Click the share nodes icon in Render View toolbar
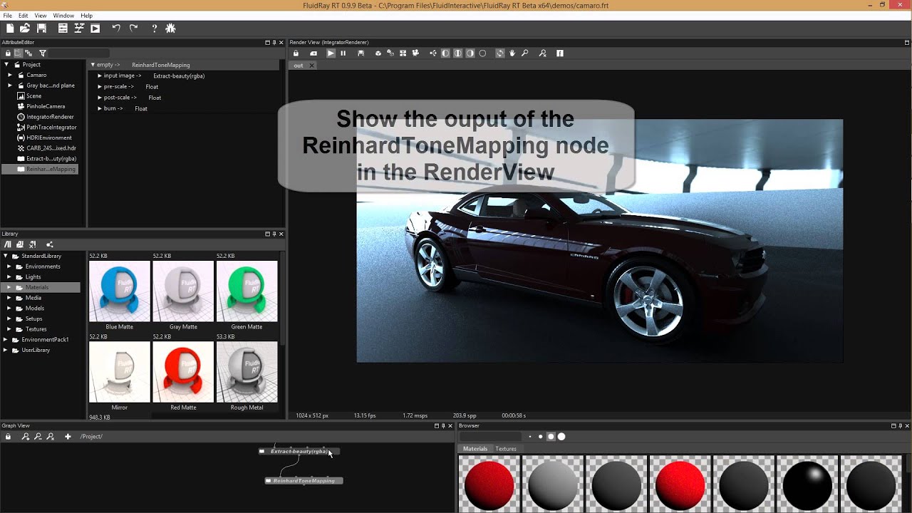The width and height of the screenshot is (912, 513). coord(433,53)
